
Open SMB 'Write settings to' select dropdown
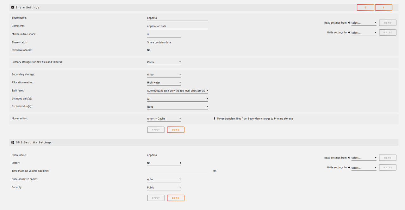pyautogui.click(x=364, y=168)
